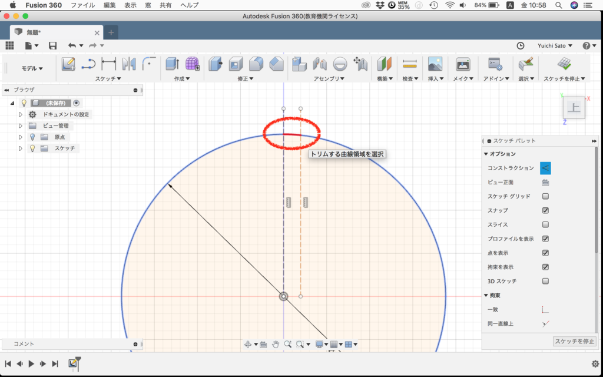Open the File menu in menu bar

coord(82,5)
